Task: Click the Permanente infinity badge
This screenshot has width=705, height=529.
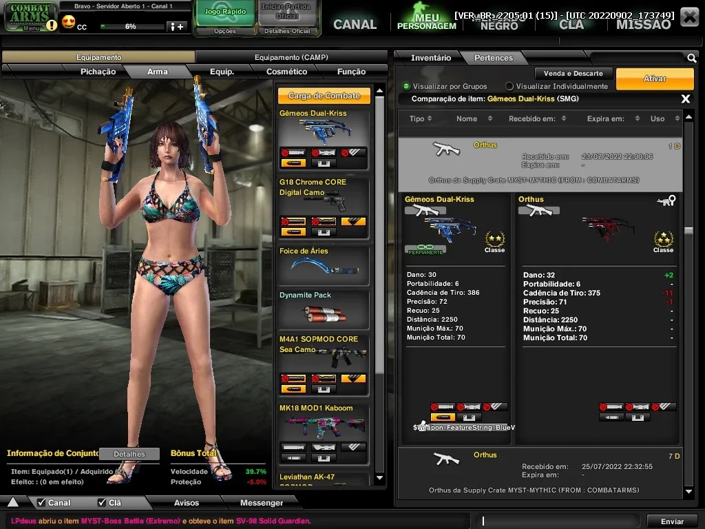Action: pos(425,249)
